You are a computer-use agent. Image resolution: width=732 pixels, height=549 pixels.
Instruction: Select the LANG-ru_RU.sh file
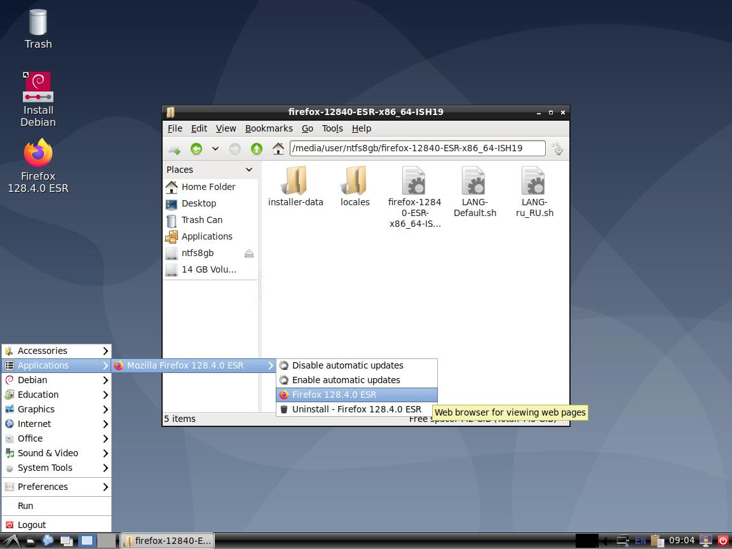coord(534,191)
